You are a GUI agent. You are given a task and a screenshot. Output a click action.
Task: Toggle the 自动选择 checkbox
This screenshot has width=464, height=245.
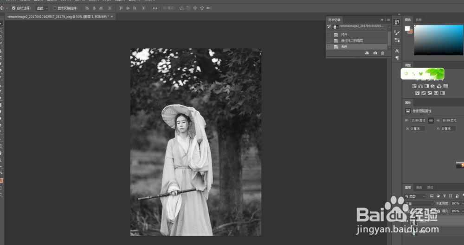(13, 8)
